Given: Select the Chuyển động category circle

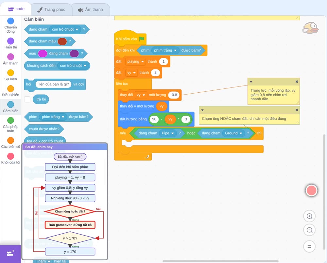Looking at the screenshot, I should pos(11,21).
